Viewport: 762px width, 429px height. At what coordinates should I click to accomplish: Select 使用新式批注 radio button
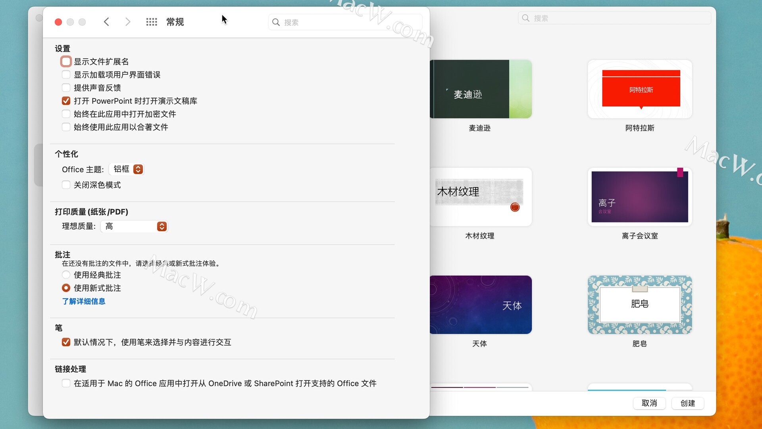(x=66, y=288)
